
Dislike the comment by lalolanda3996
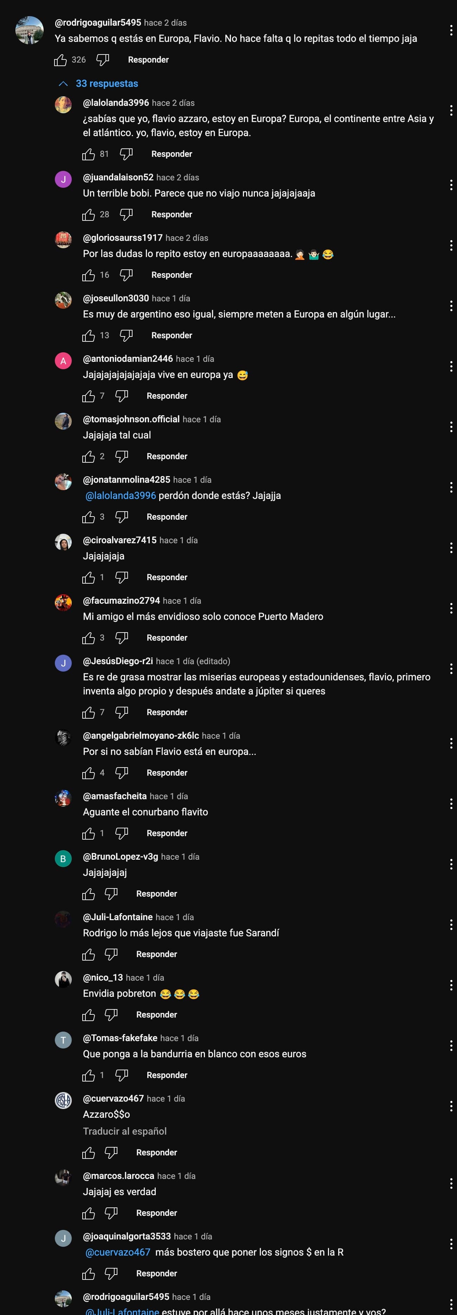click(x=126, y=154)
